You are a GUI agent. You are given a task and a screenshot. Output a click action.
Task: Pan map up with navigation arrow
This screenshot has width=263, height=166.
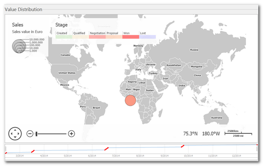click(x=15, y=130)
